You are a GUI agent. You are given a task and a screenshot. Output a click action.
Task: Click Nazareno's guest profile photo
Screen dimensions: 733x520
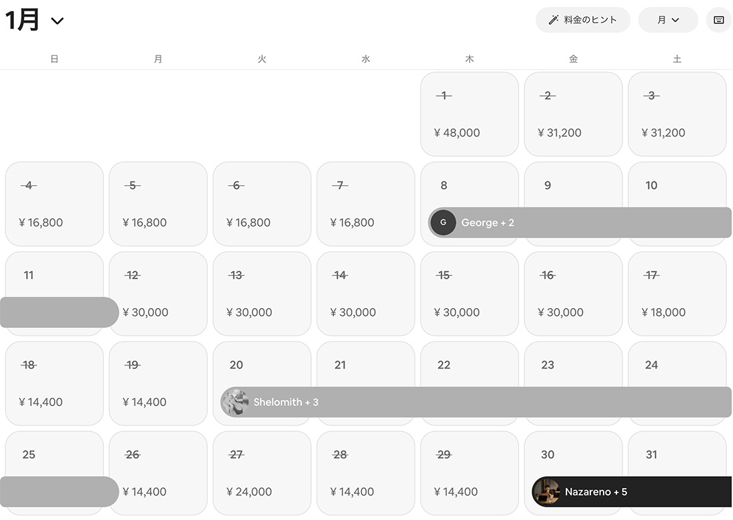(x=546, y=492)
